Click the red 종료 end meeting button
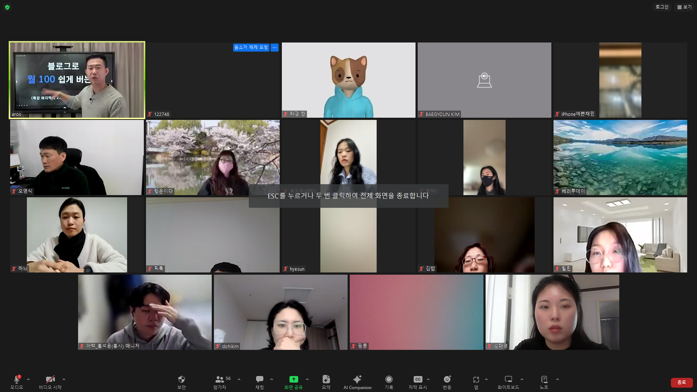 pos(682,382)
